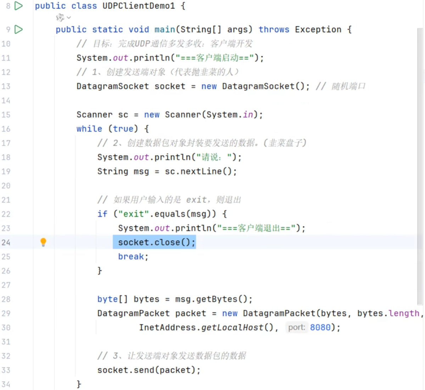
Task: Click the 'break' keyword on line 25
Action: tap(131, 256)
